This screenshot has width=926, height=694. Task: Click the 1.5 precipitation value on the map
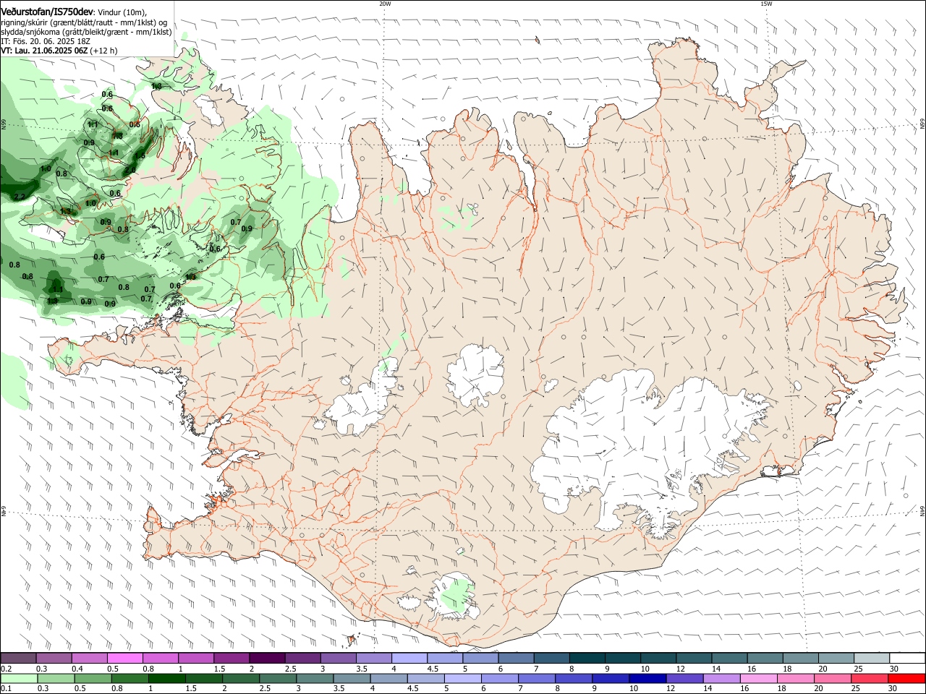[x=140, y=155]
